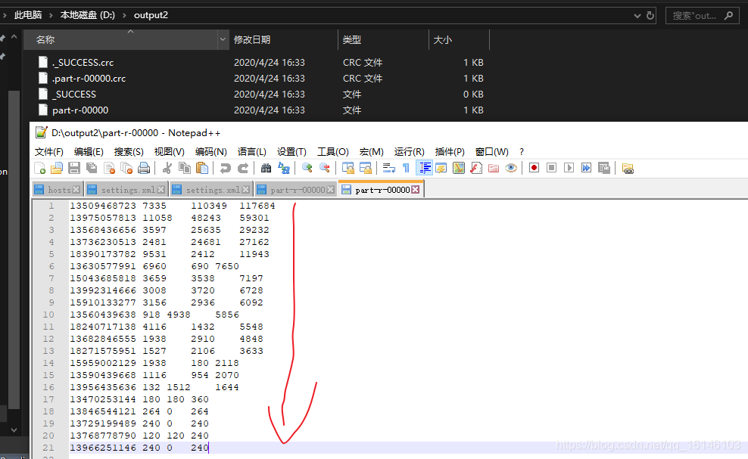
Task: Open the Document map icon
Action: (459, 168)
